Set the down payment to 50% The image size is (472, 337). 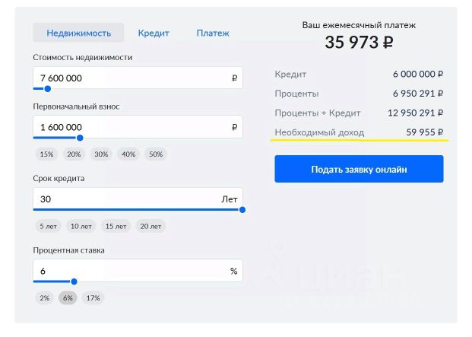(x=156, y=154)
